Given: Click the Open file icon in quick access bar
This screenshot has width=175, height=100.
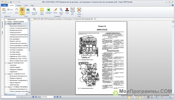Looking at the screenshot, I should 5,2.
